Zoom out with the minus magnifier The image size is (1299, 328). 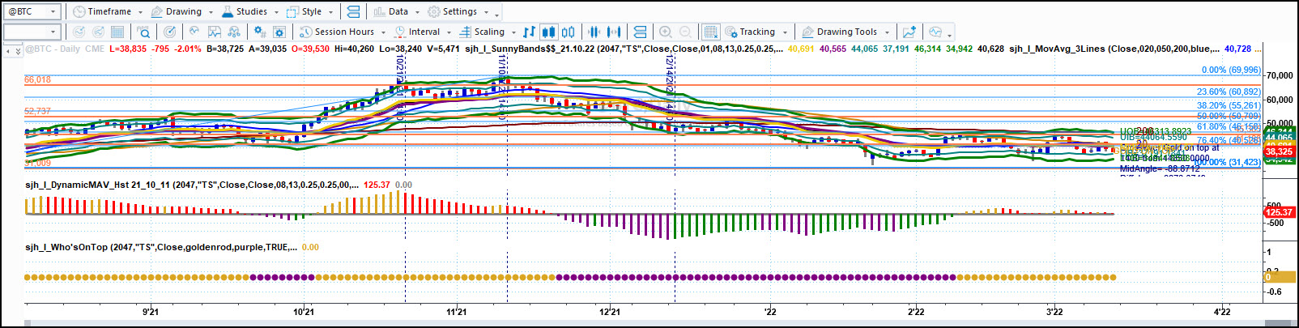pyautogui.click(x=685, y=32)
